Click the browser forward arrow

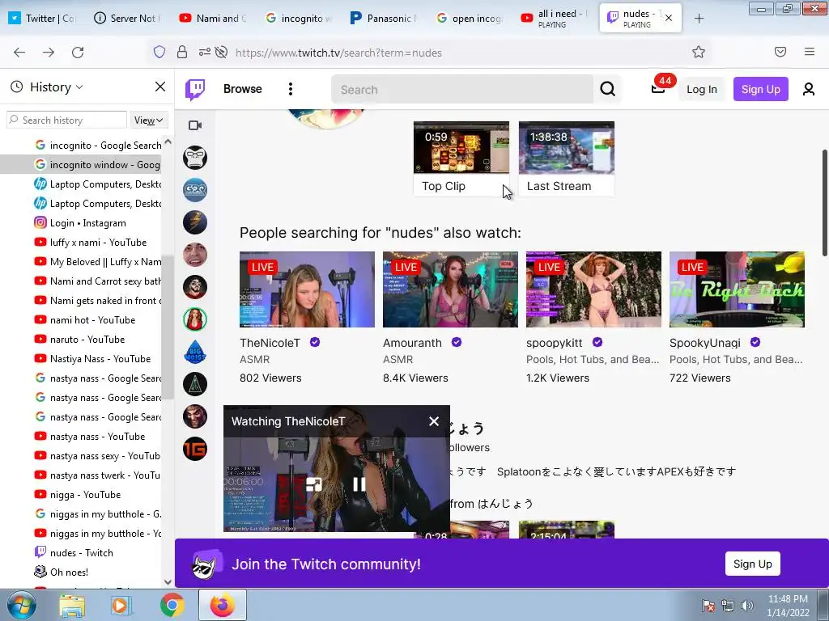[49, 53]
